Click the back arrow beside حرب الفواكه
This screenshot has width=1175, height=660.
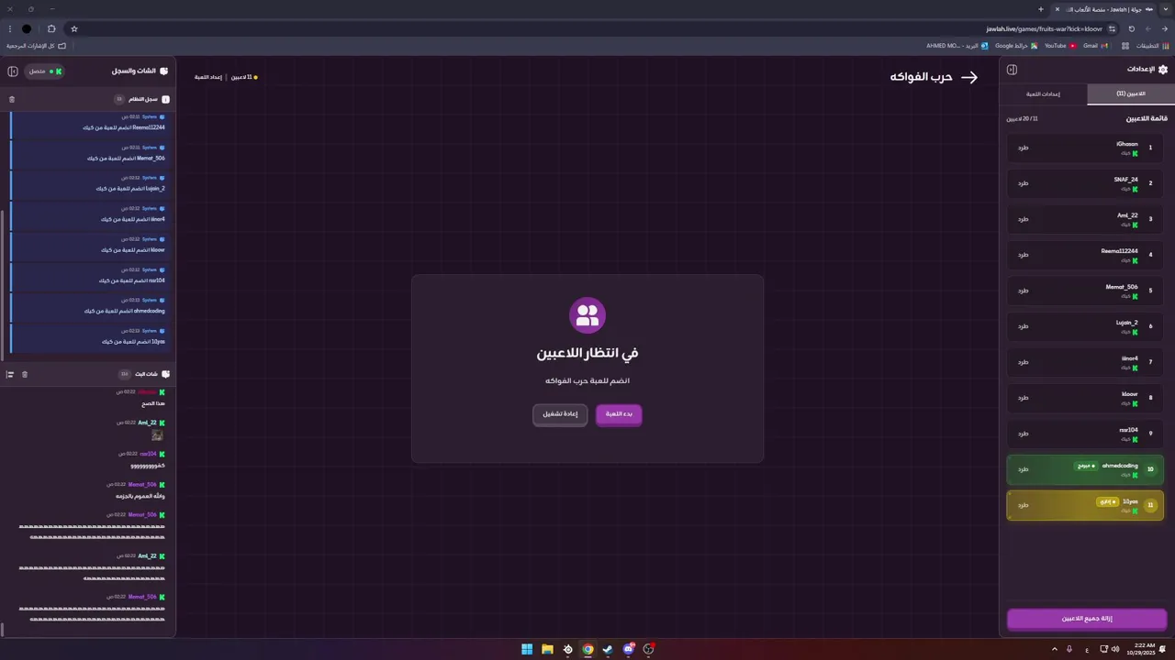coord(969,77)
